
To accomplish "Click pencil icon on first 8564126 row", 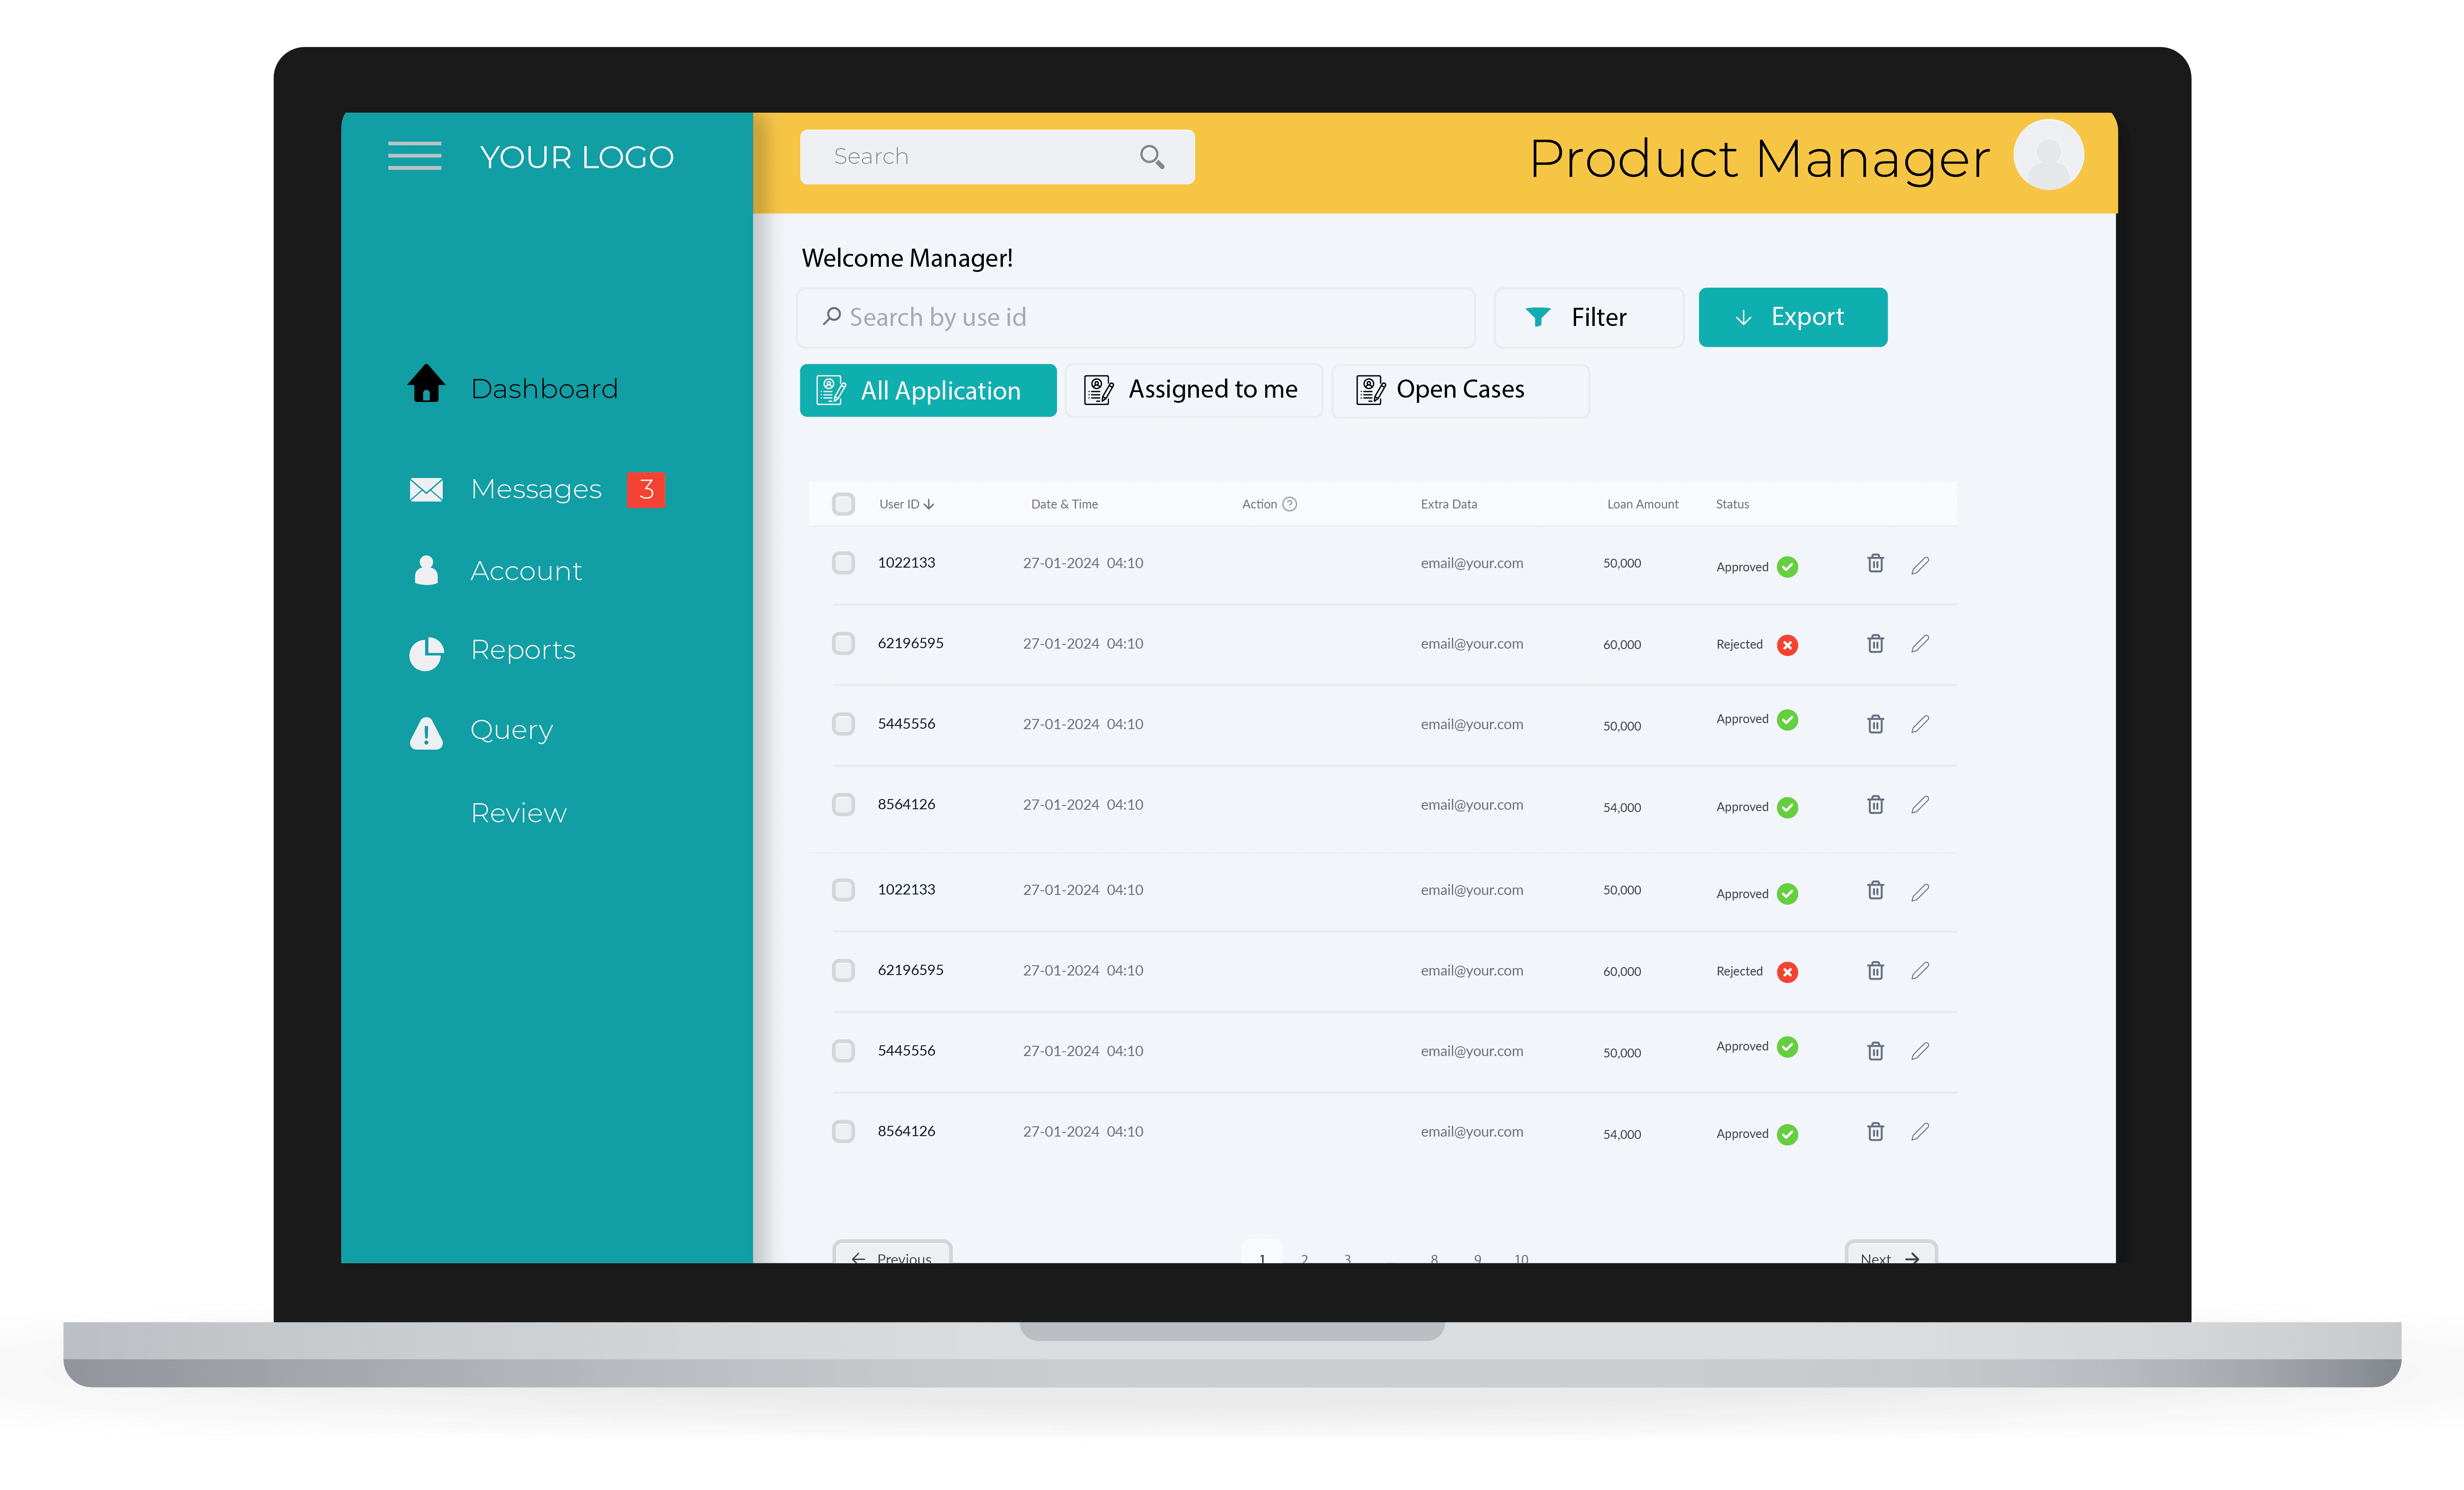I will (1920, 804).
